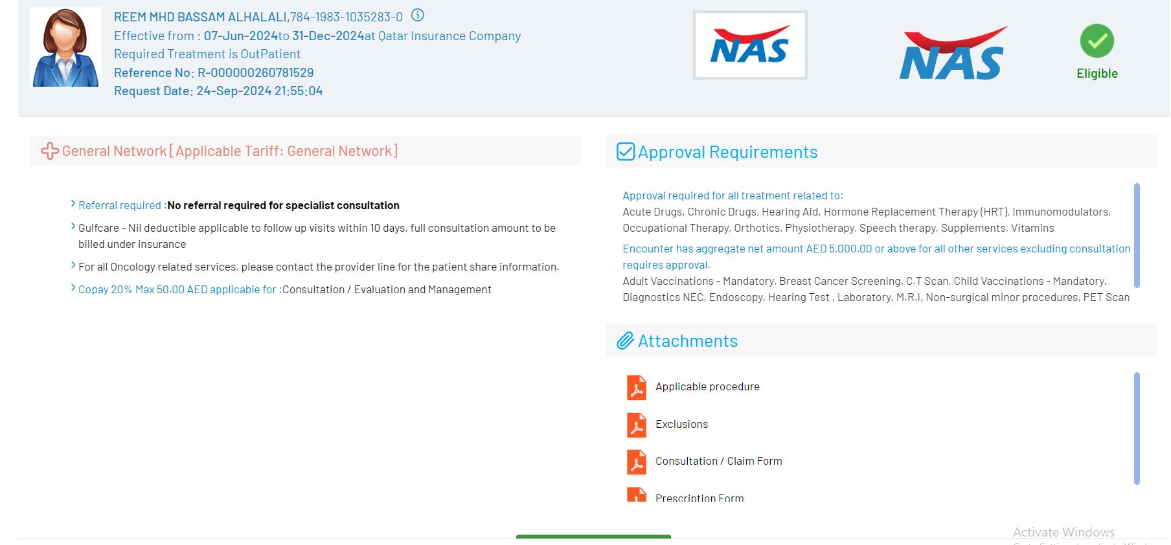Click the Effective from 07-Jun-2024 line

pyautogui.click(x=317, y=36)
